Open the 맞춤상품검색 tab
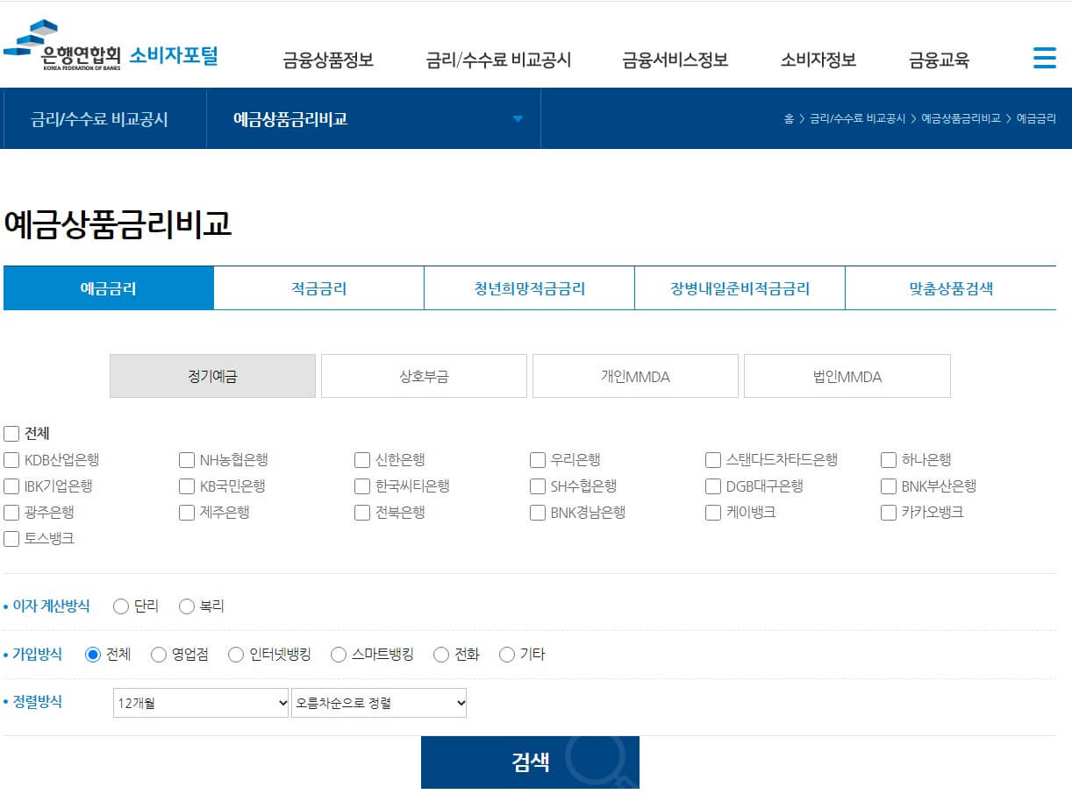The image size is (1072, 801). pos(950,287)
